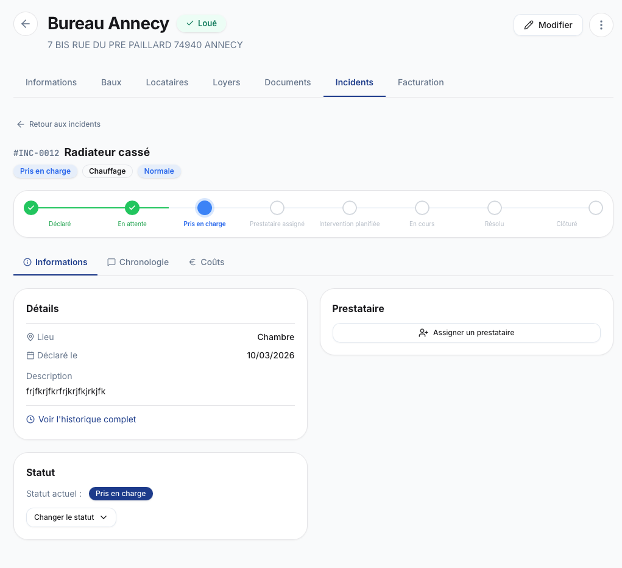Image resolution: width=622 pixels, height=568 pixels.
Task: Click the back arrow beside Bureau Annecy
Action: click(x=26, y=24)
